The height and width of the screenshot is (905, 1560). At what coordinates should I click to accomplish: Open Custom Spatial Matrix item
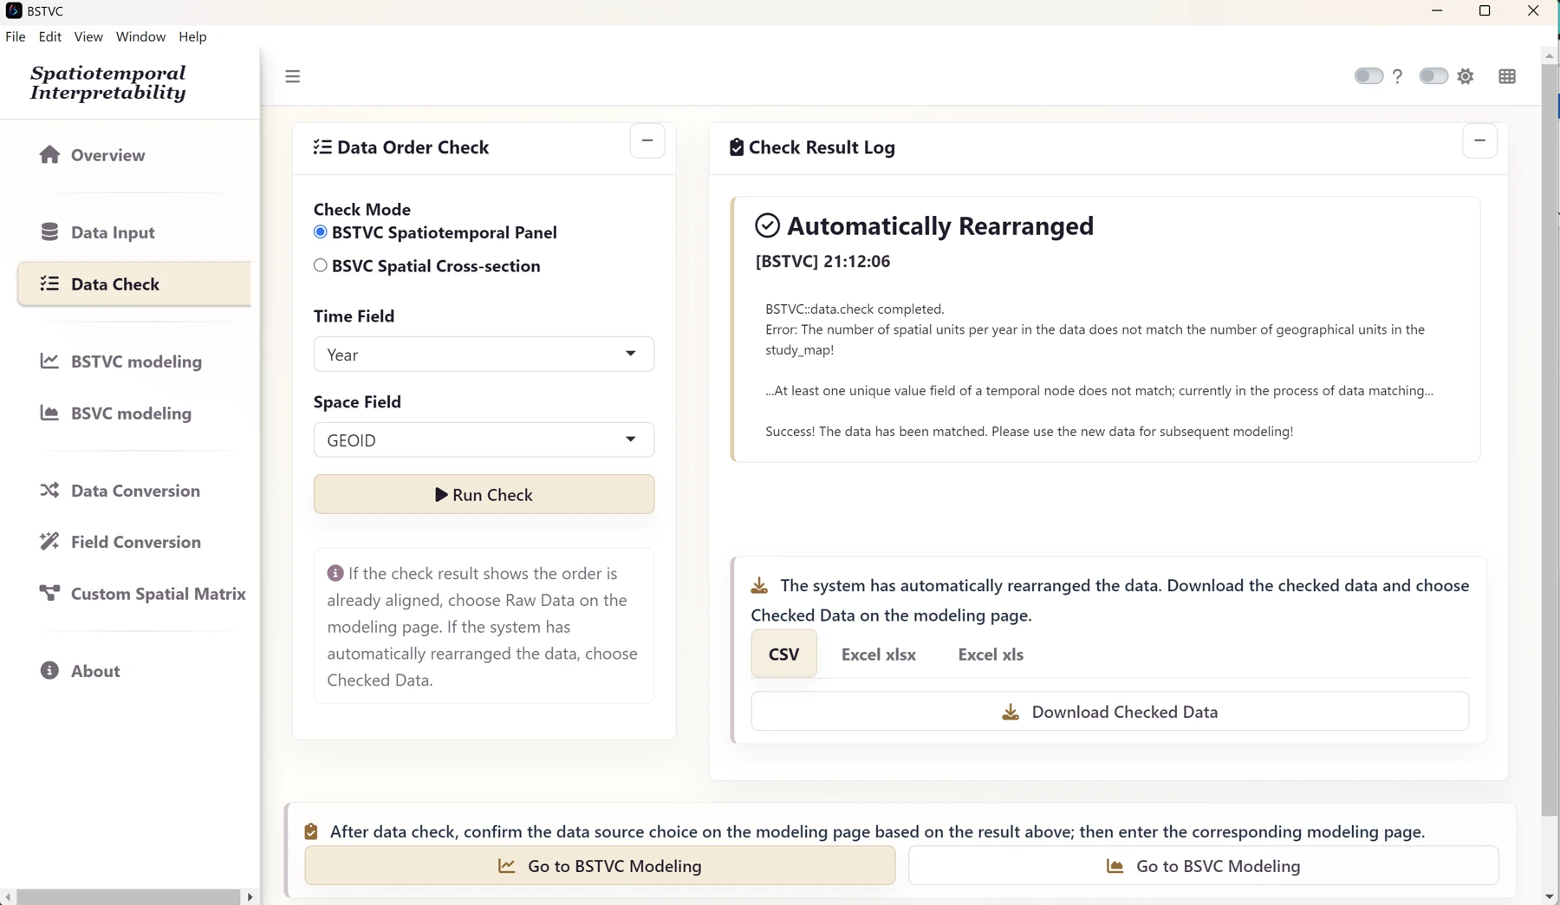tap(143, 594)
